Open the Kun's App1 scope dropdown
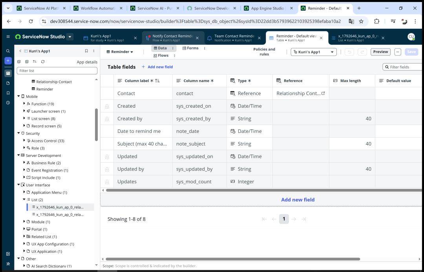The height and width of the screenshot is (272, 424). pos(314,52)
